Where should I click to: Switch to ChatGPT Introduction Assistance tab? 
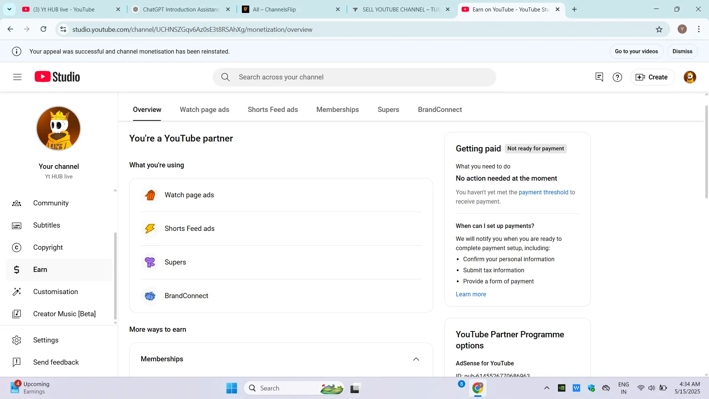coord(181,9)
